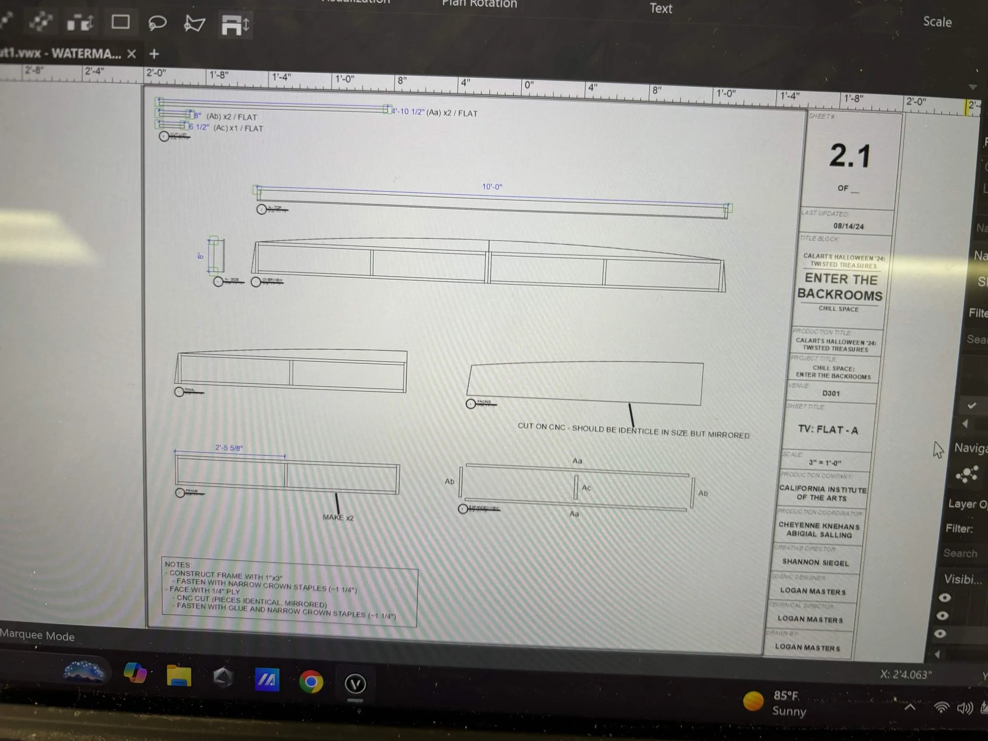Viewport: 988px width, 741px height.
Task: Expand the system tray hidden icons chevron
Action: [909, 707]
